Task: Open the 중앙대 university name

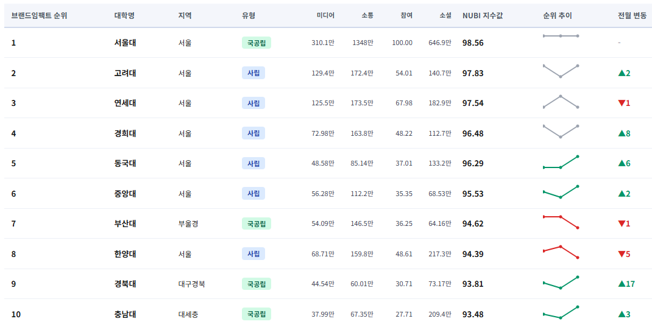Action: 125,194
